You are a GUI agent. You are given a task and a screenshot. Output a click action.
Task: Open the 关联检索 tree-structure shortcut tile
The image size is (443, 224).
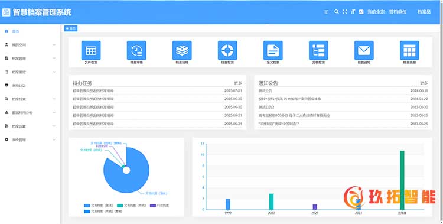point(318,50)
